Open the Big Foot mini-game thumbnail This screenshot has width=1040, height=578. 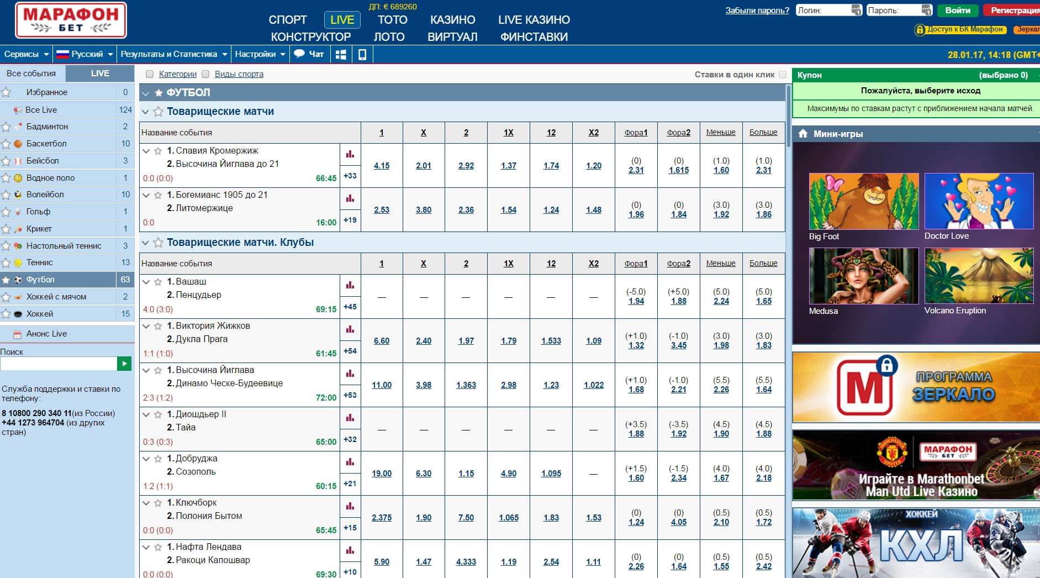[864, 202]
